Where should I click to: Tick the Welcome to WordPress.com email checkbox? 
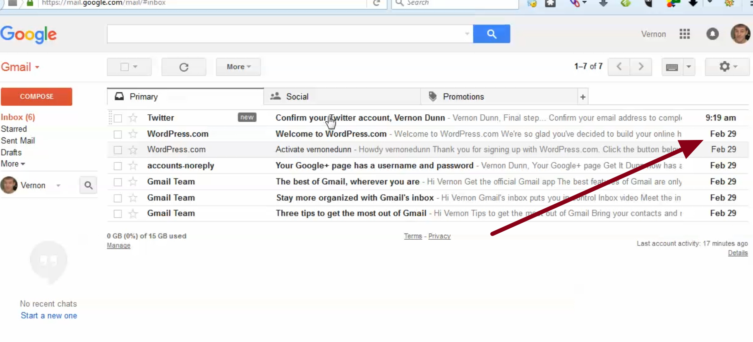click(x=118, y=134)
